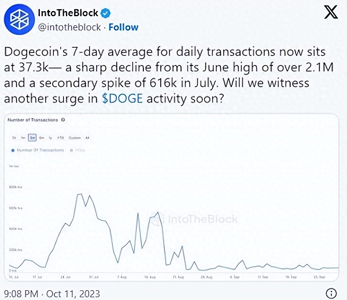
Task: Select the YTD time range
Action: [x=61, y=137]
